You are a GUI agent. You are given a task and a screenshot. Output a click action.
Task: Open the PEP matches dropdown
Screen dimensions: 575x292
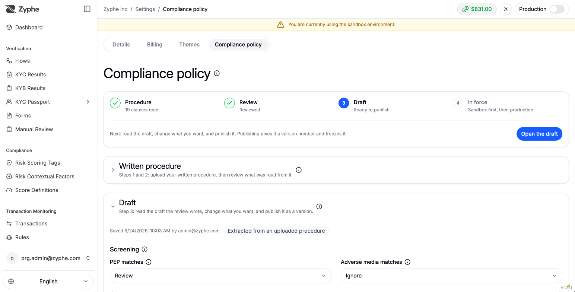(220, 276)
